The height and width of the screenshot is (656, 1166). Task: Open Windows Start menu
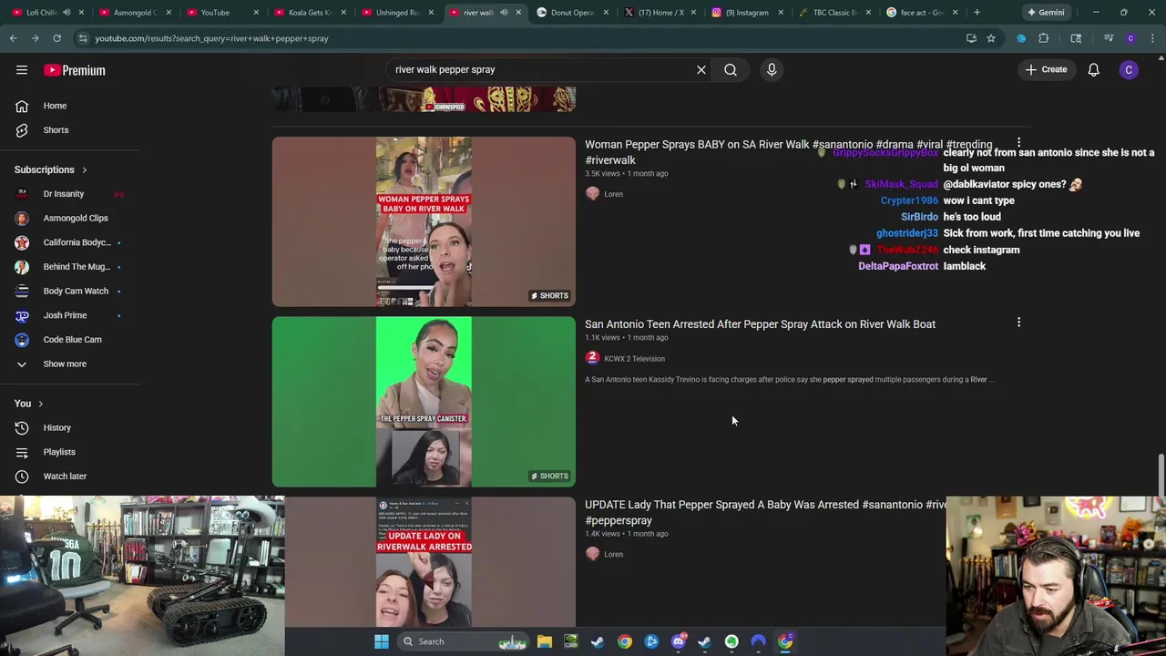(x=382, y=641)
